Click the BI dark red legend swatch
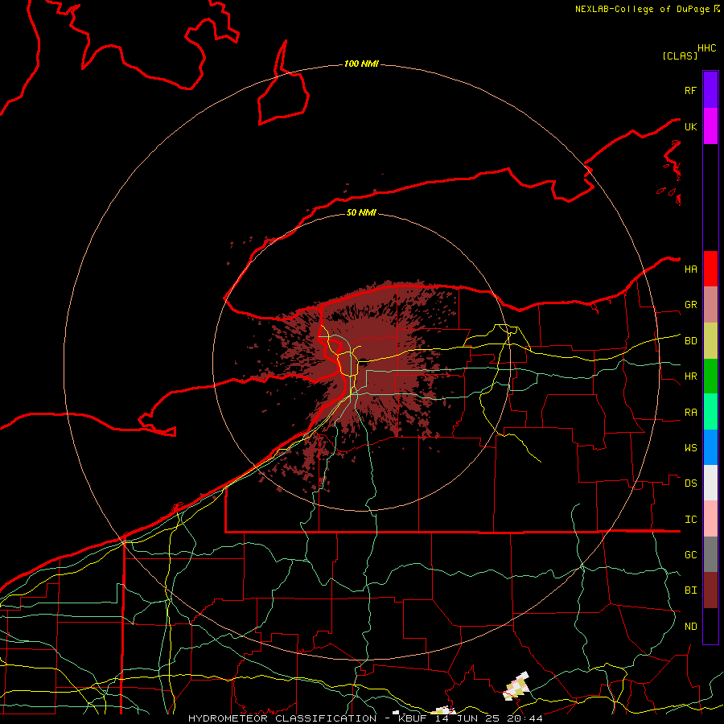 (x=710, y=590)
